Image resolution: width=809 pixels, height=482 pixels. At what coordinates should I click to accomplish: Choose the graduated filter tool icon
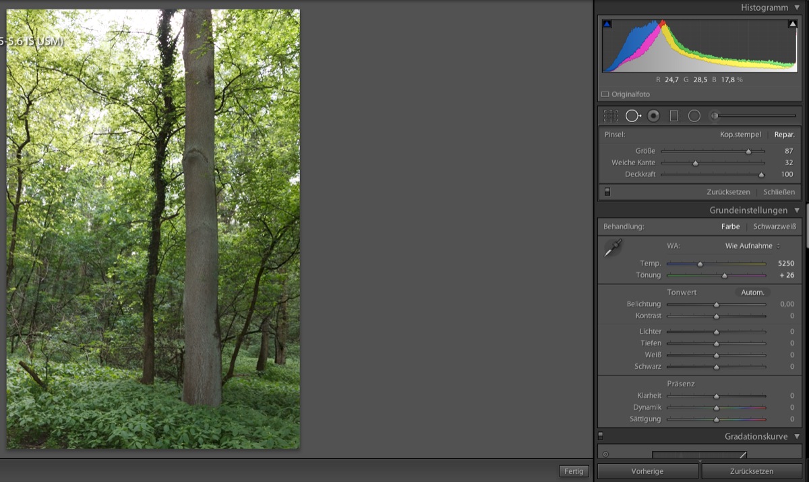coord(673,116)
